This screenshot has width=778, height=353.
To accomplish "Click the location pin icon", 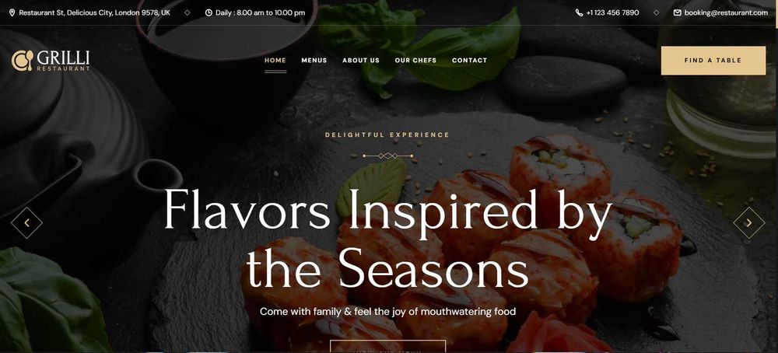I will tap(12, 13).
